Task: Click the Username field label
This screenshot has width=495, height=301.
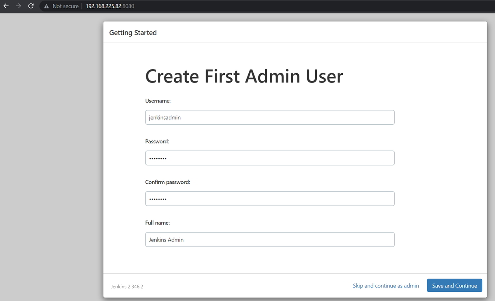Action: 157,100
